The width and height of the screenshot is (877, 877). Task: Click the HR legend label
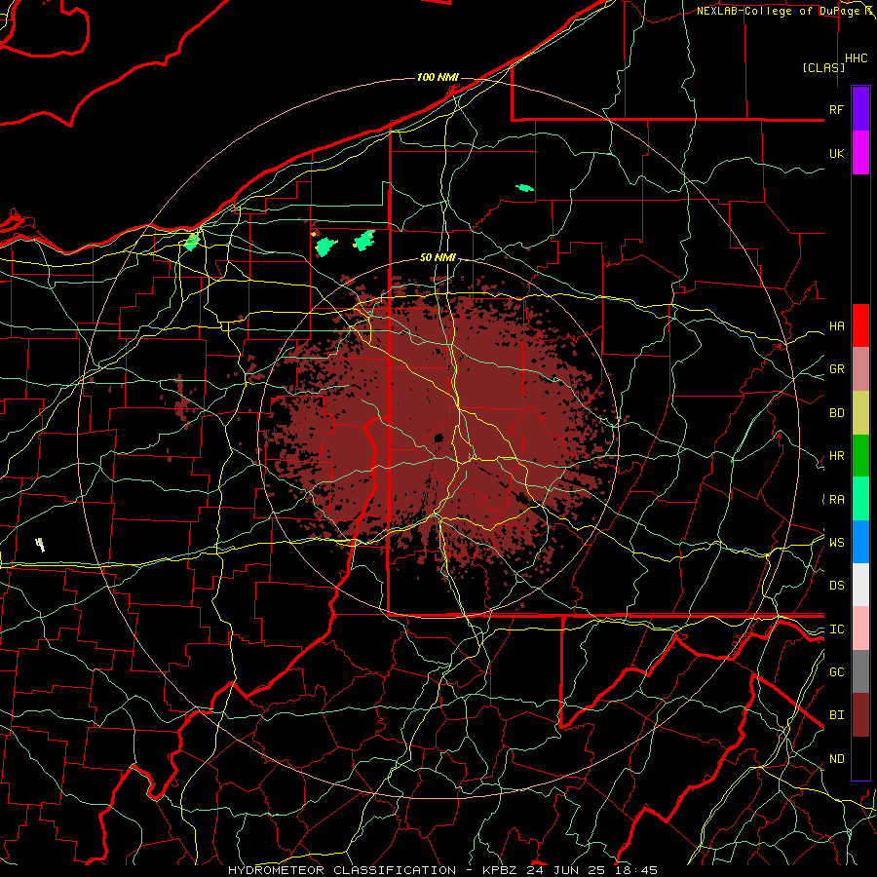click(x=836, y=456)
